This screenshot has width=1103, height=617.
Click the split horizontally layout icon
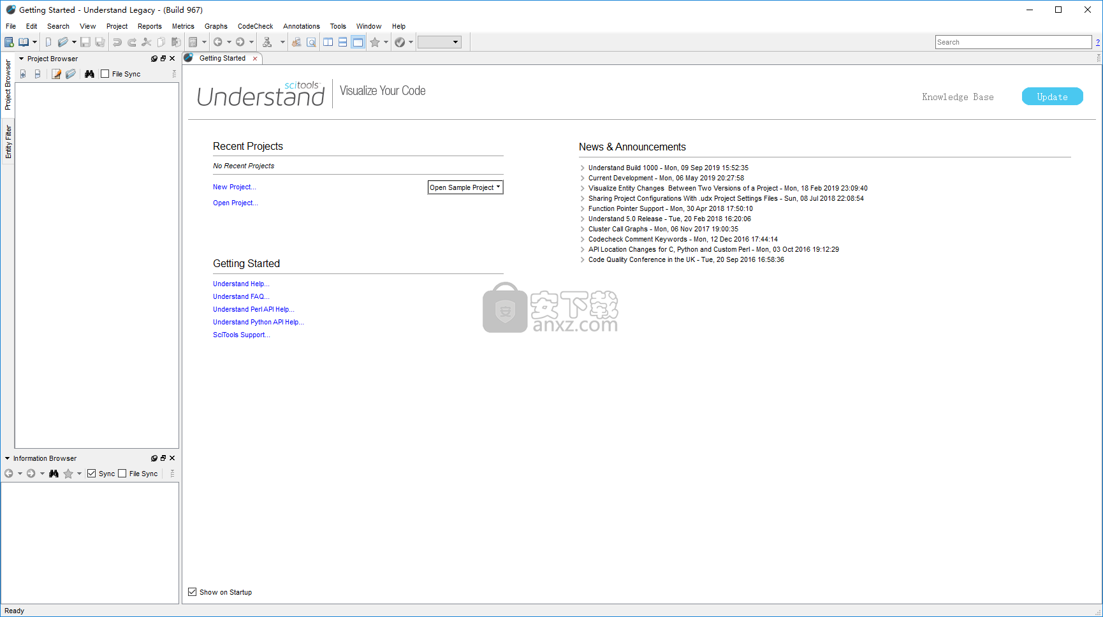[x=343, y=42]
